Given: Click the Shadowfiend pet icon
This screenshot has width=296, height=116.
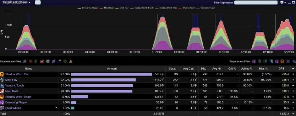Looking at the screenshot, I should 2,108.
